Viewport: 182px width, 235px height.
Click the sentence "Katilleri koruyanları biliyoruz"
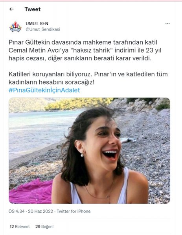pyautogui.click(x=50, y=74)
